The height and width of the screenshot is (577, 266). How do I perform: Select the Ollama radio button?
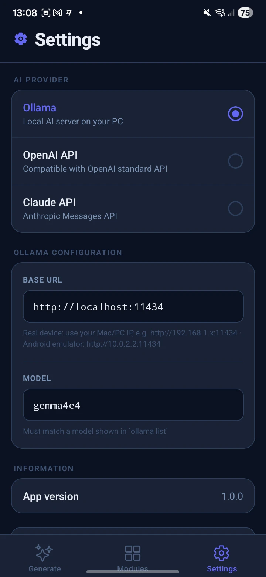(235, 114)
